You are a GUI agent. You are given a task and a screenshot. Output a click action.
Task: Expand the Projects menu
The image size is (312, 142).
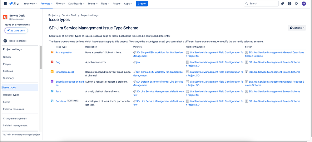(47, 3)
